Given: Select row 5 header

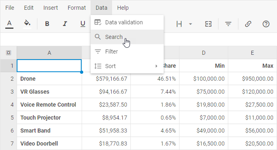Looking at the screenshot, I should point(9,118).
